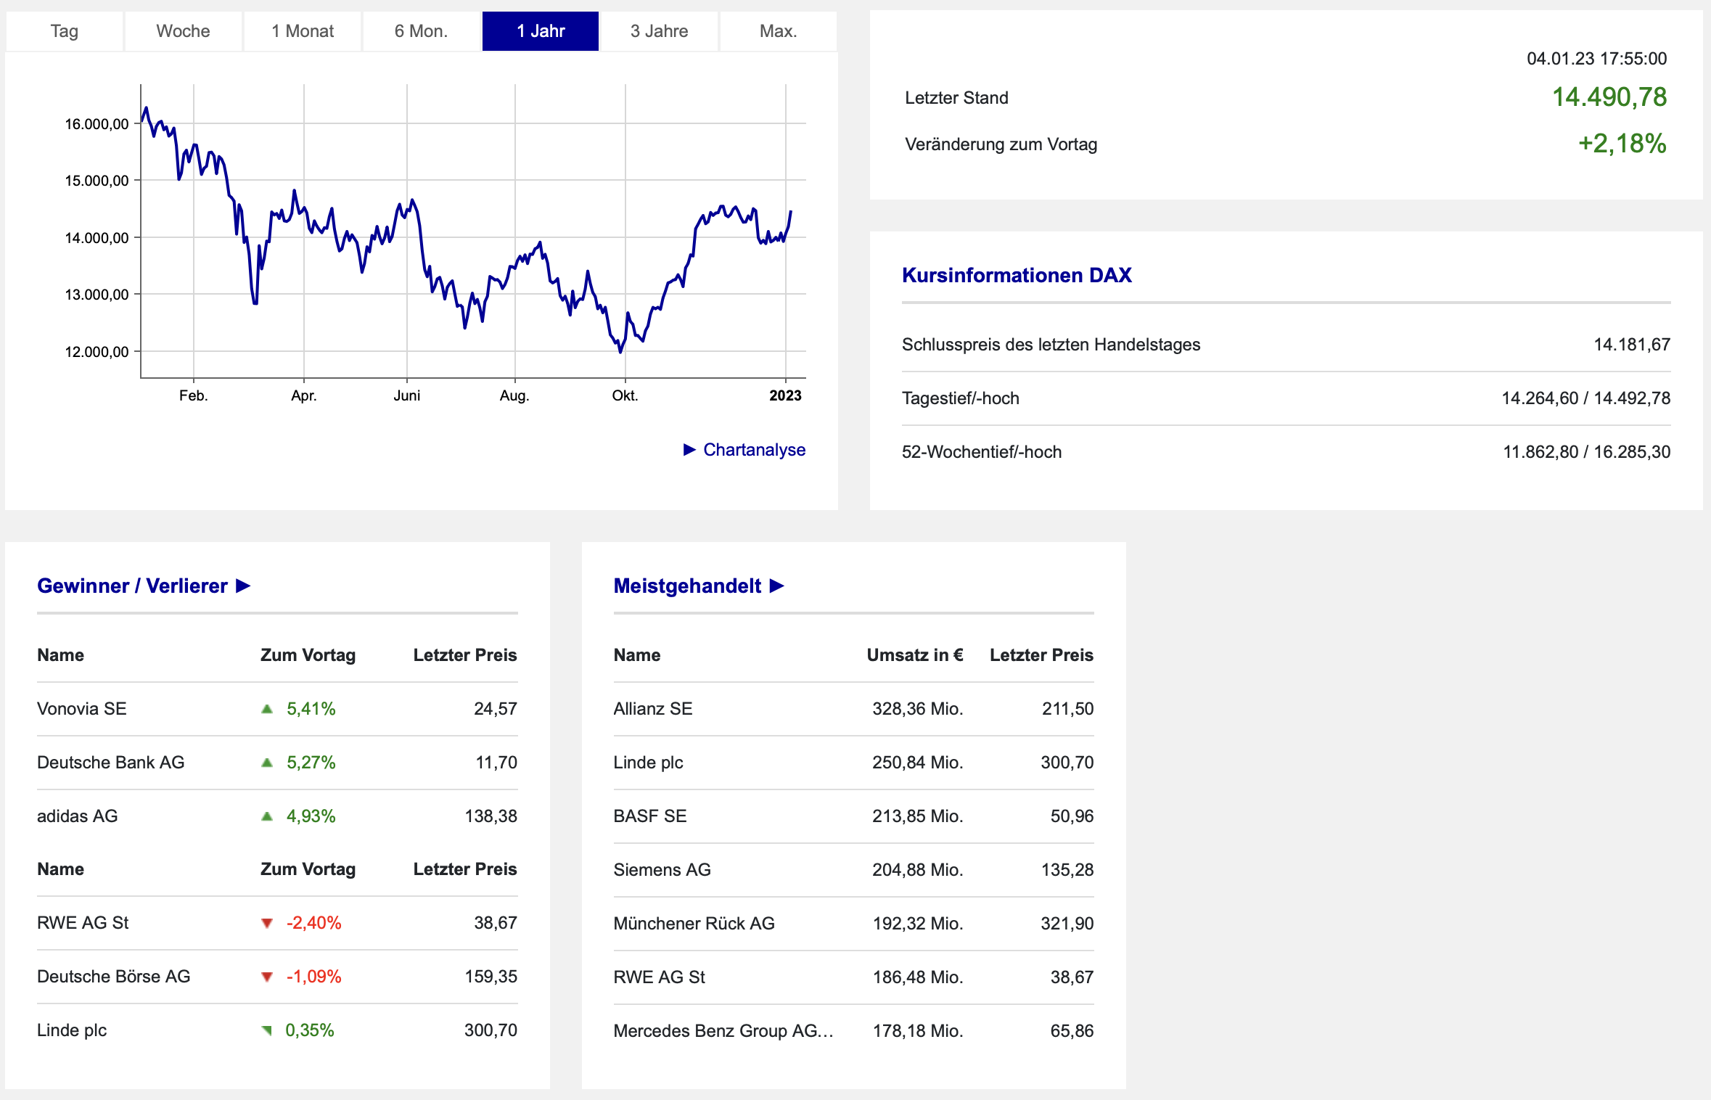The width and height of the screenshot is (1711, 1100).
Task: Click green up arrow beside Vonovia SE
Action: [x=267, y=709]
